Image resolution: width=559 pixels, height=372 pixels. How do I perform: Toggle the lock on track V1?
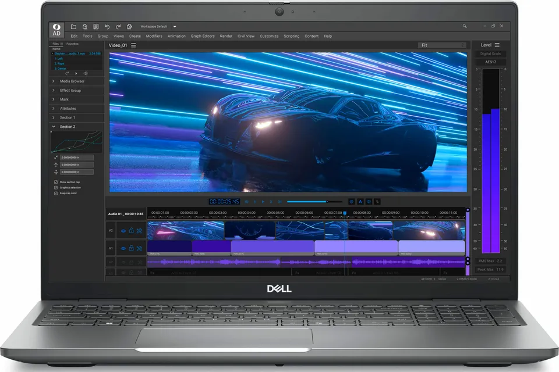coord(131,248)
